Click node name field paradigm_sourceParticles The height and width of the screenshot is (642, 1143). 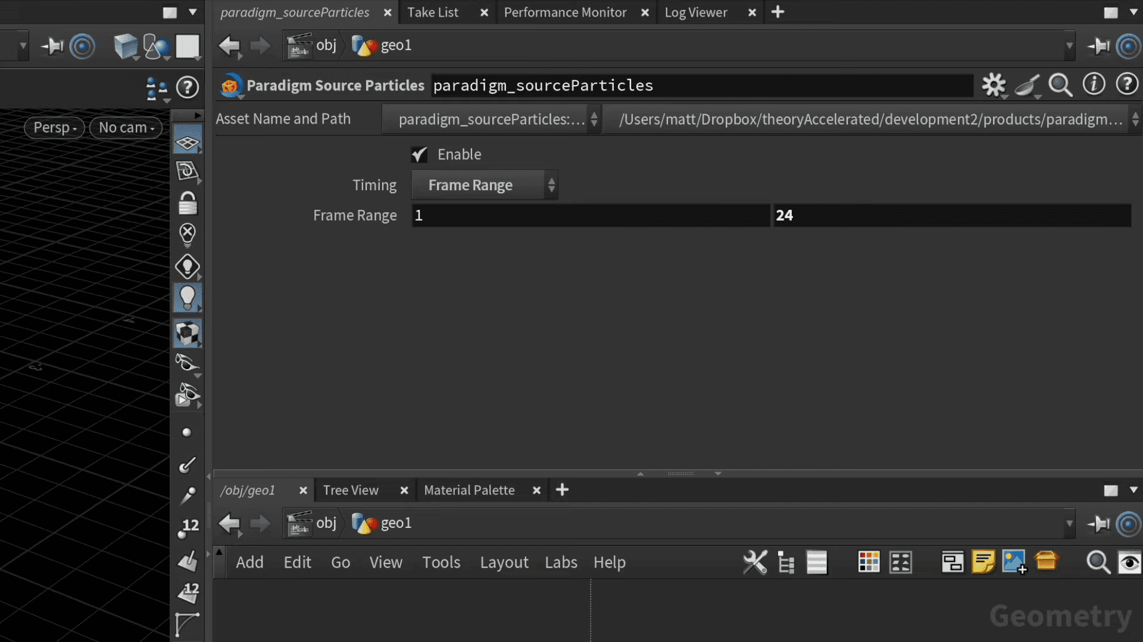(702, 86)
